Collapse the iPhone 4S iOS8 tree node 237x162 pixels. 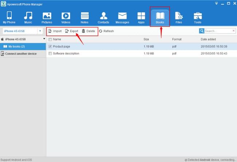(x=44, y=39)
